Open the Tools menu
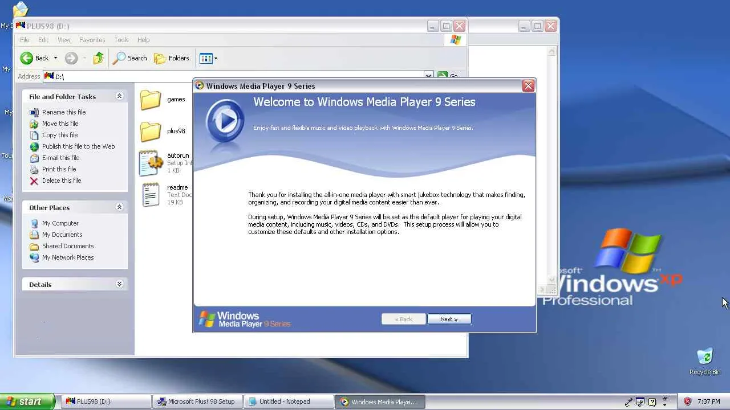730x410 pixels. [121, 40]
